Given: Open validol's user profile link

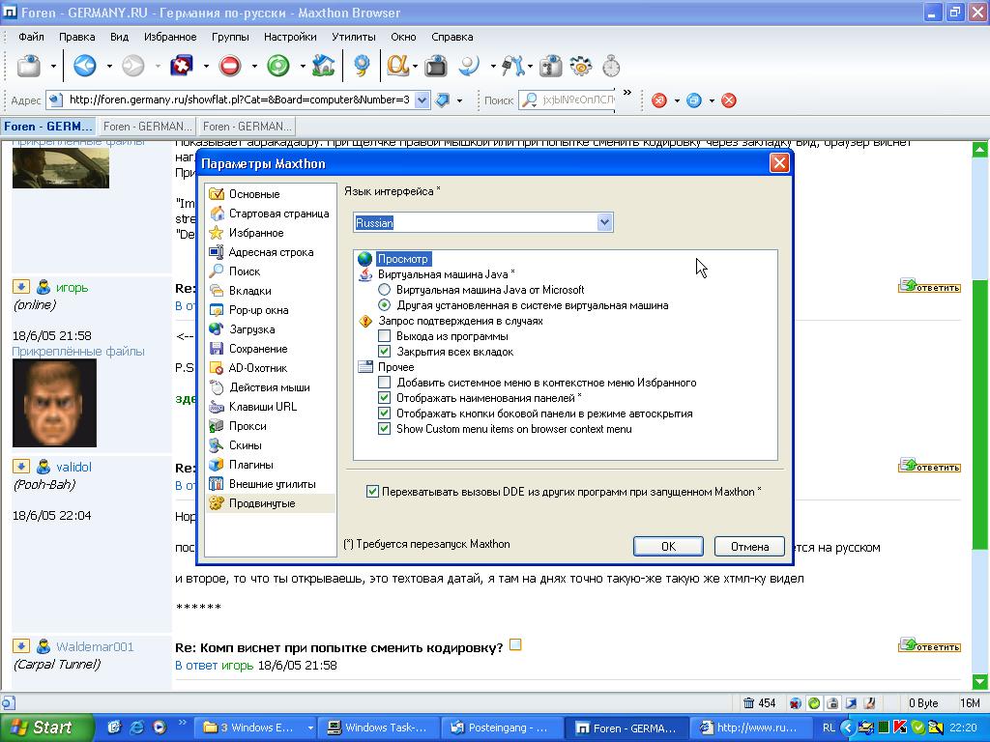Looking at the screenshot, I should point(73,467).
